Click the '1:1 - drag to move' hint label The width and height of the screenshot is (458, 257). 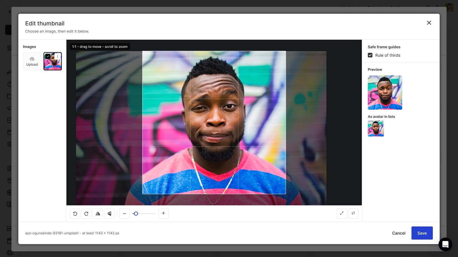[x=100, y=47]
